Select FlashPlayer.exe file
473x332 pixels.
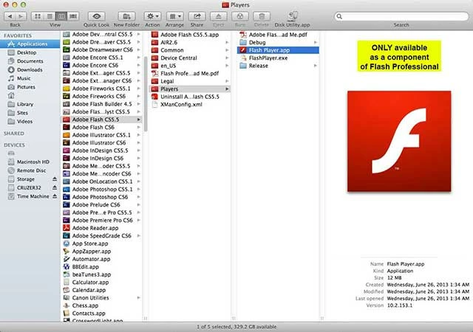268,58
